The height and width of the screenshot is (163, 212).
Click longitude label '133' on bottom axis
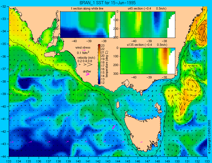9,161
